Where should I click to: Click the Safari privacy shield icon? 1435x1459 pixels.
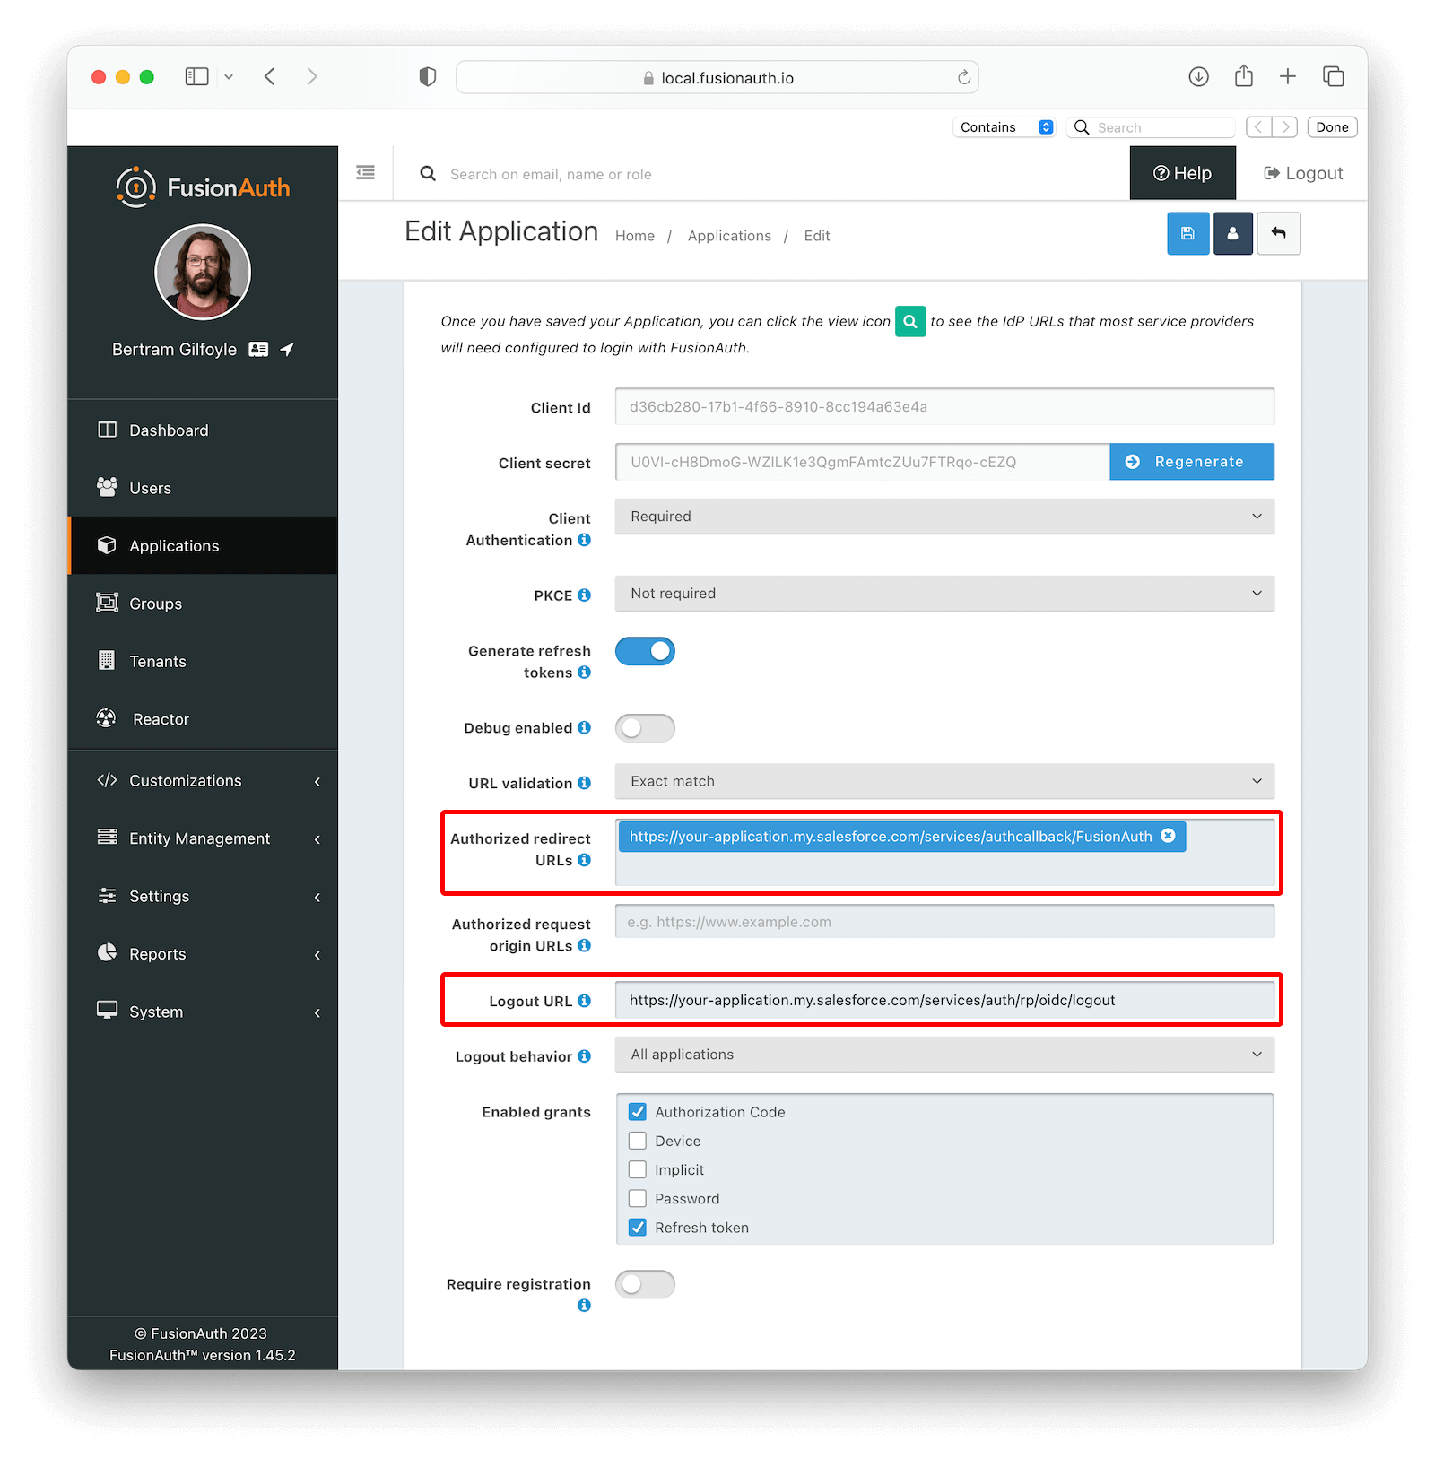(428, 77)
